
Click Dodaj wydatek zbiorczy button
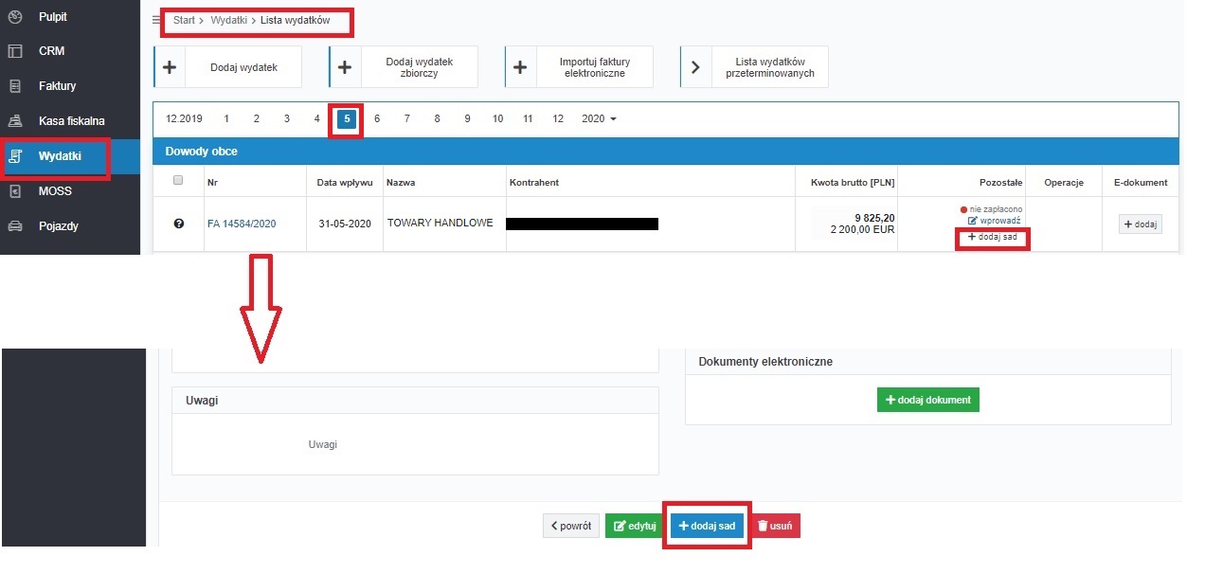coord(404,67)
